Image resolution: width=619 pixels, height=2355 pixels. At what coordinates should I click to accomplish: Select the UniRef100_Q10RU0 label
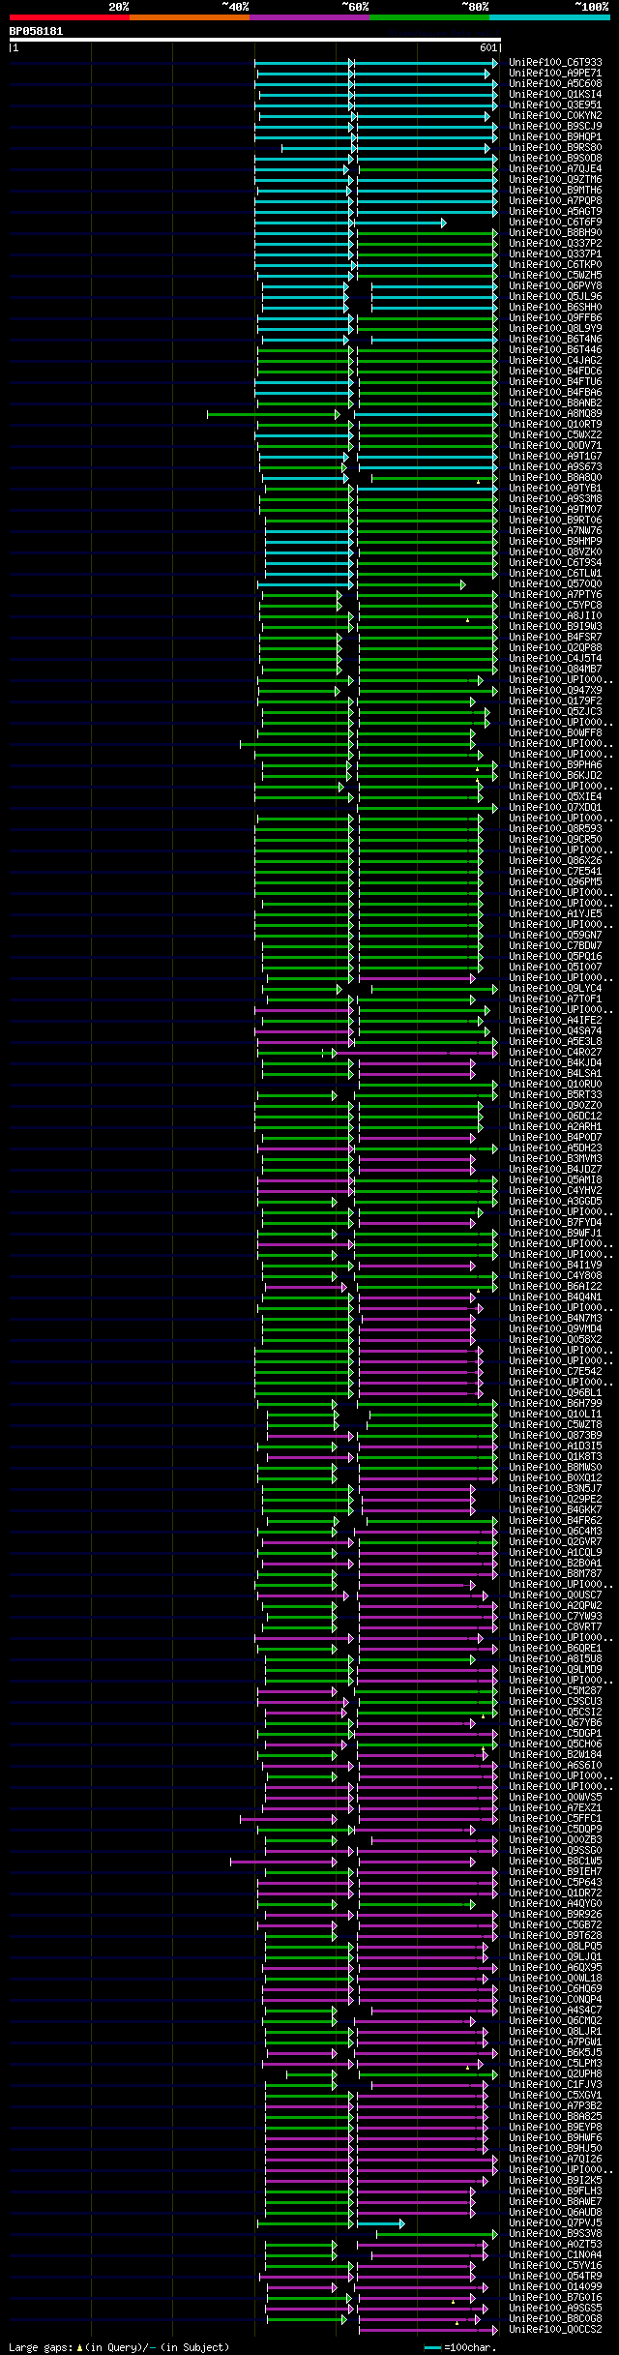[x=555, y=1085]
